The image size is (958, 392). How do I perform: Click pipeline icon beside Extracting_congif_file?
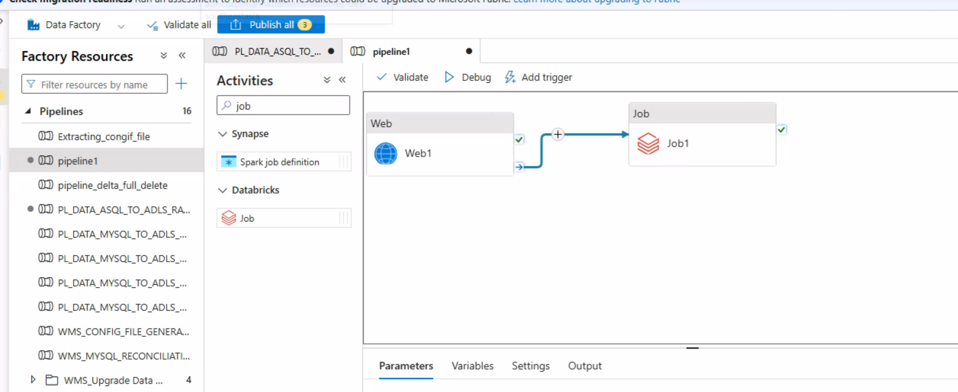click(46, 136)
